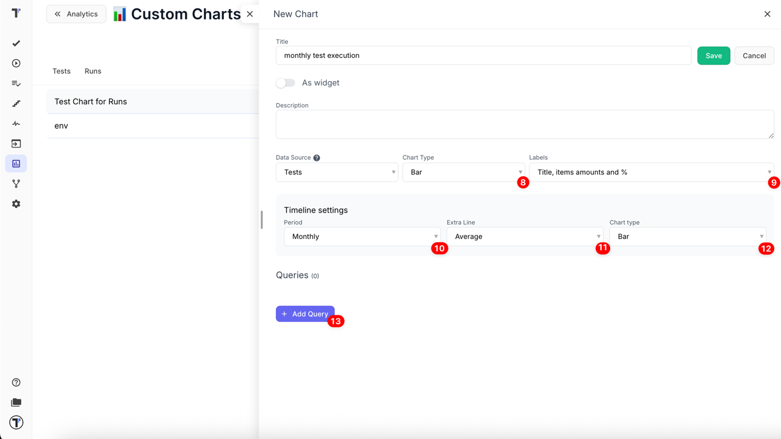Open the Runs play icon in sidebar
The height and width of the screenshot is (439, 781).
pyautogui.click(x=16, y=63)
